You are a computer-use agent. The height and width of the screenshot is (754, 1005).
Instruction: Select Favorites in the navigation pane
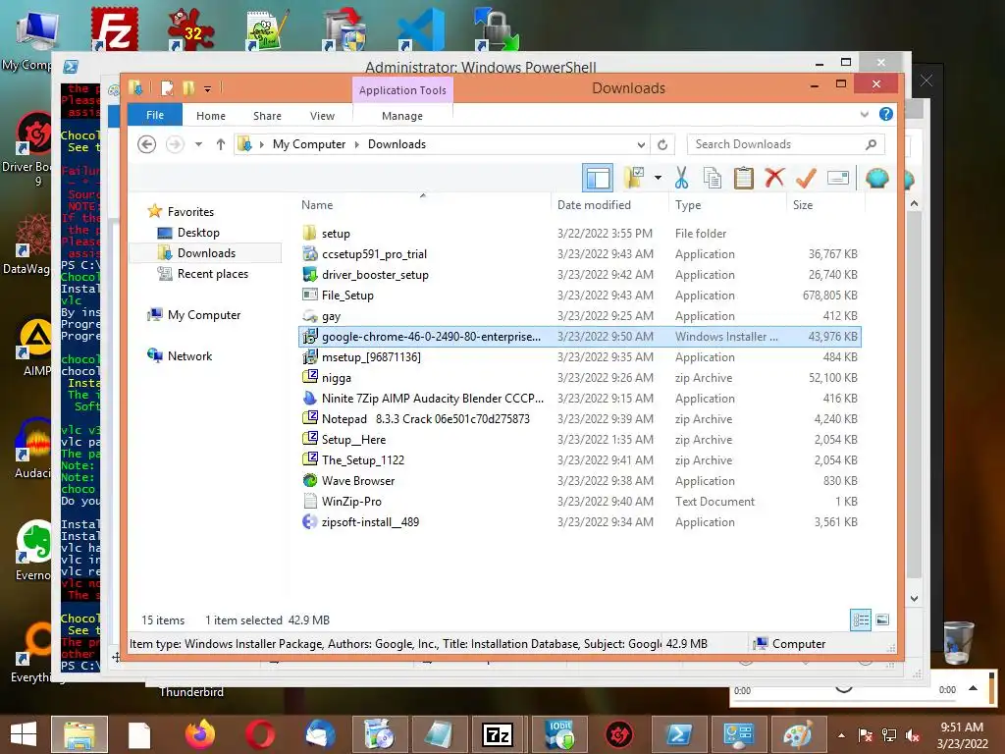tap(190, 212)
